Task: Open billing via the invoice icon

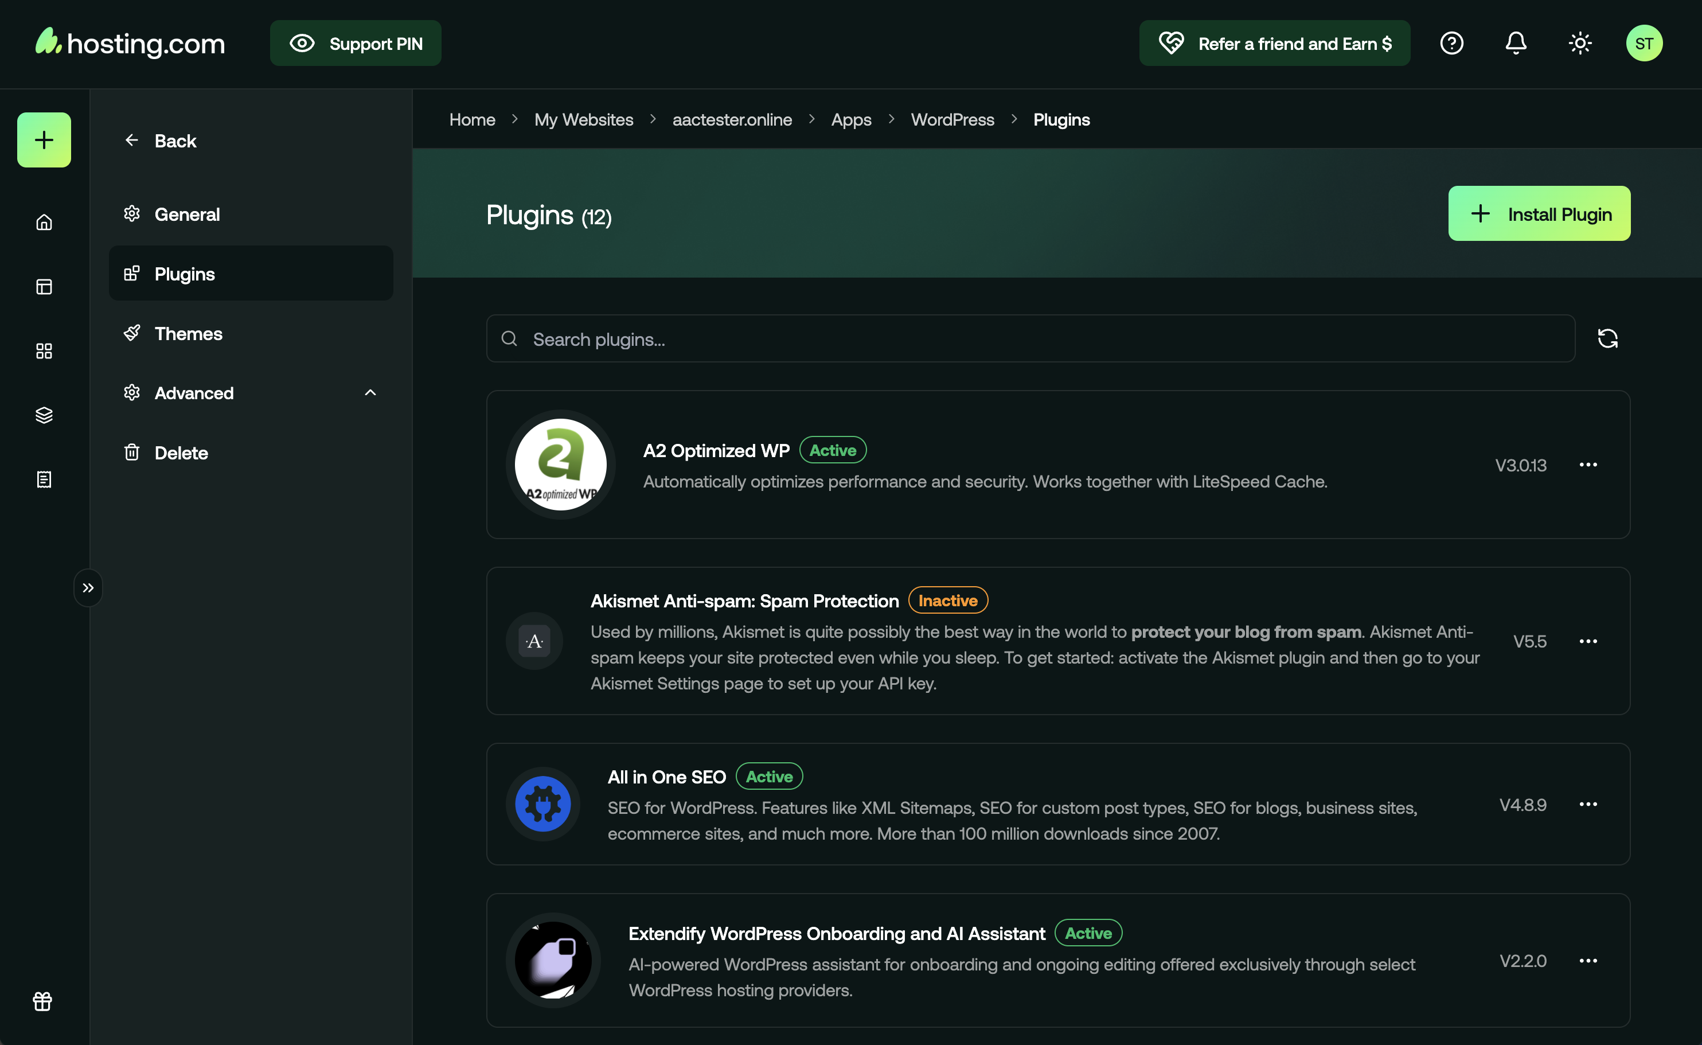Action: click(x=44, y=479)
